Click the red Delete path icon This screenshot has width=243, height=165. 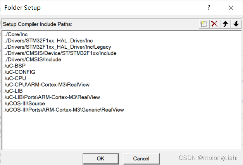tap(215, 24)
